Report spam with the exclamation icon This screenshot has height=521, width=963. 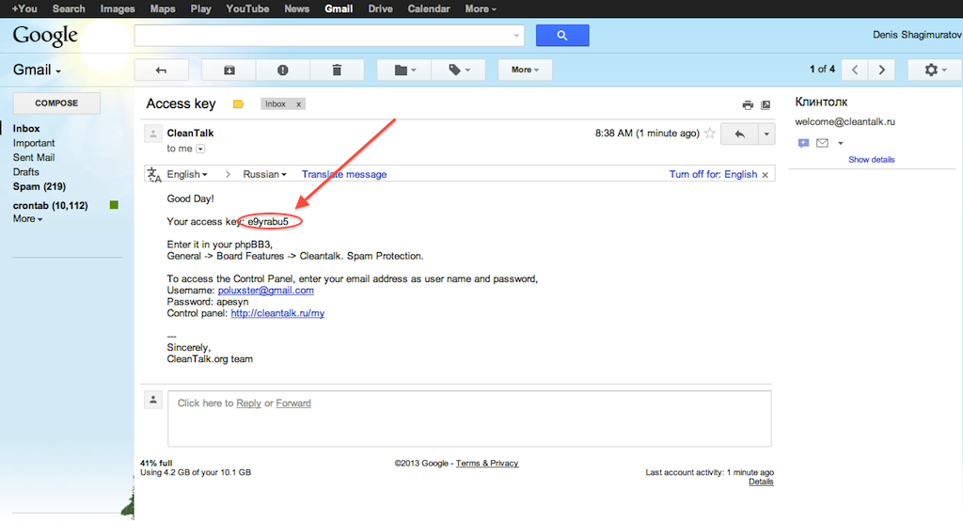pyautogui.click(x=283, y=70)
